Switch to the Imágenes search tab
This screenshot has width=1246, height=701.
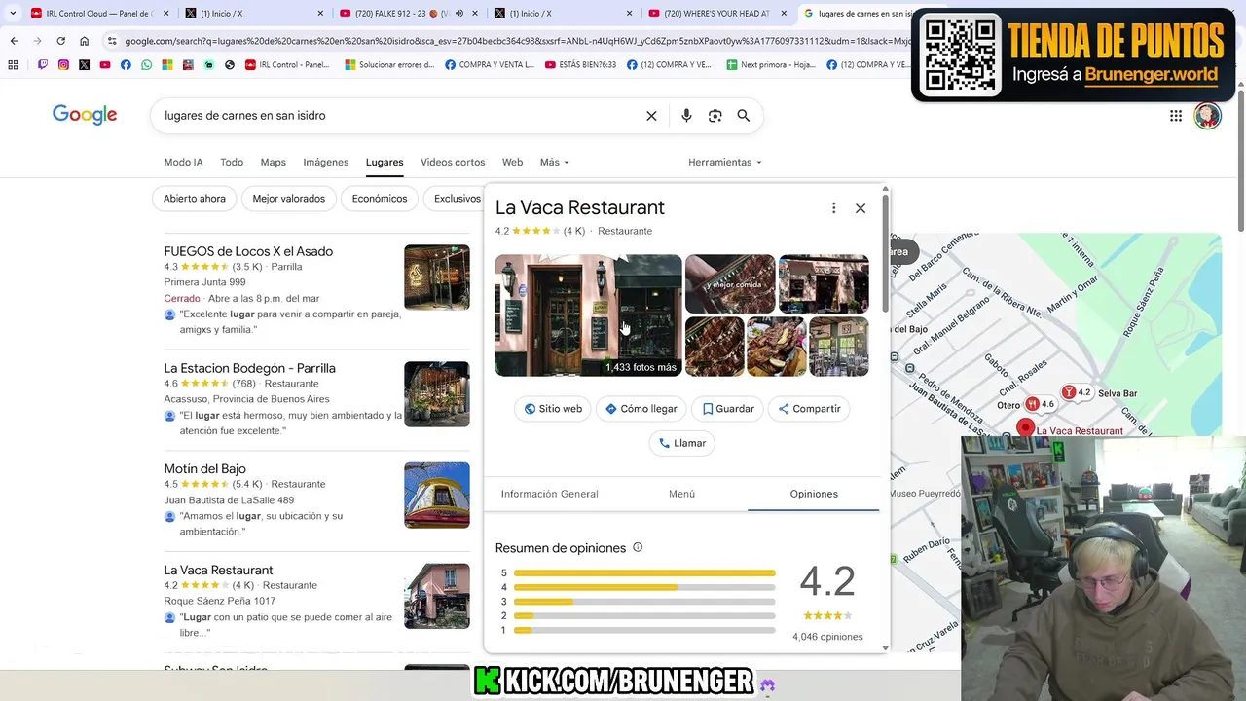point(325,162)
